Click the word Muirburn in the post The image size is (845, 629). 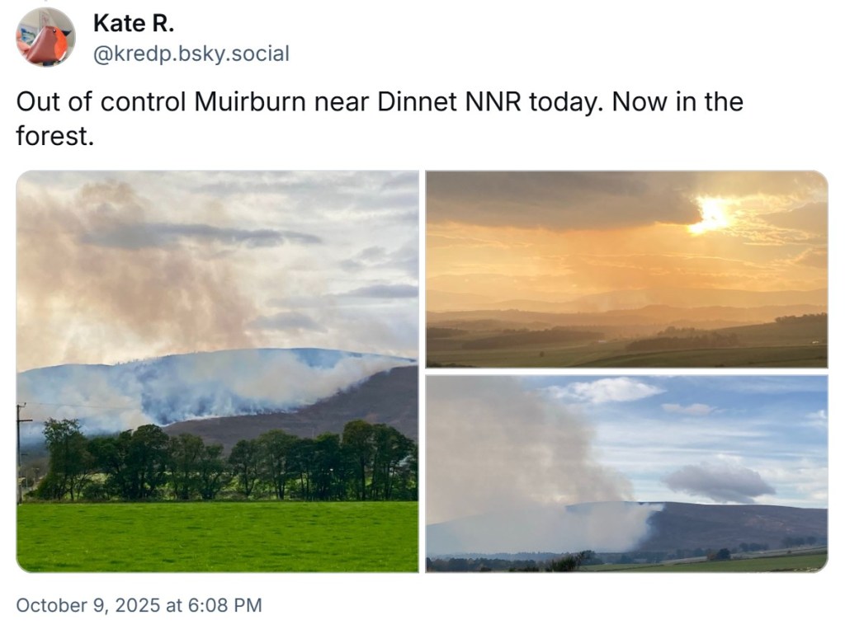pos(240,102)
